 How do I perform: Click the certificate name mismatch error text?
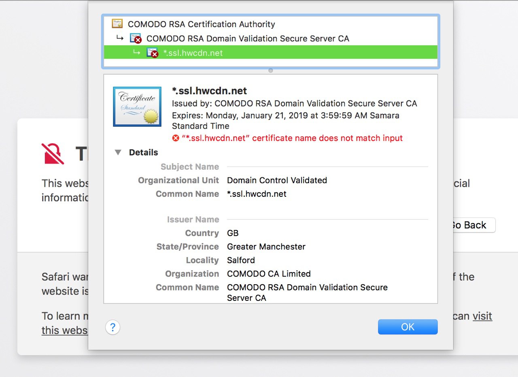(x=292, y=138)
